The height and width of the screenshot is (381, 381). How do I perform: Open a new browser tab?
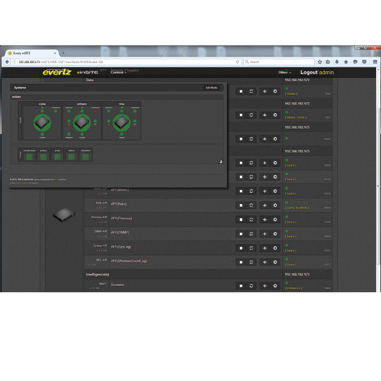64,53
